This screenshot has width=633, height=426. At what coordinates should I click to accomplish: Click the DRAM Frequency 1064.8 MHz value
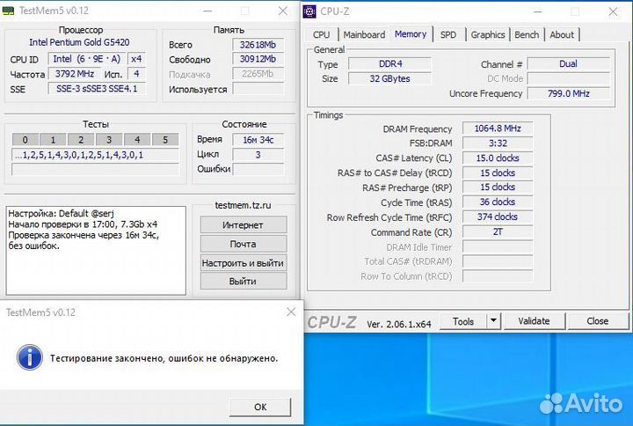click(x=498, y=129)
